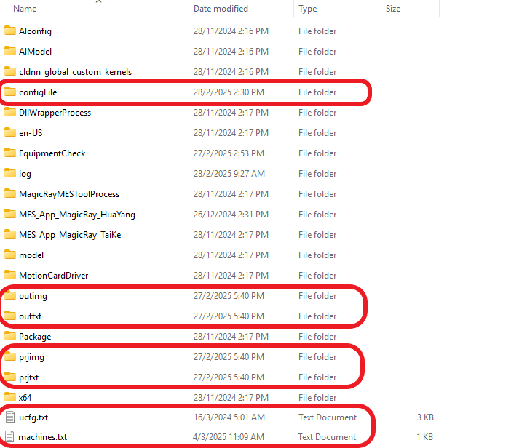
Task: Click the 16/3/2024 5:01 AM date cell
Action: click(229, 417)
